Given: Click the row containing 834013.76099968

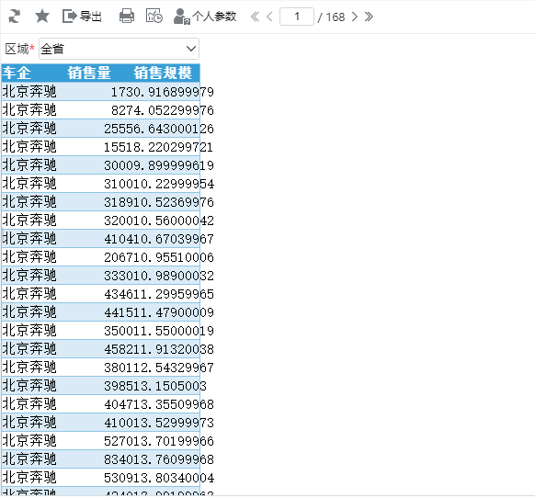Looking at the screenshot, I should (100, 459).
